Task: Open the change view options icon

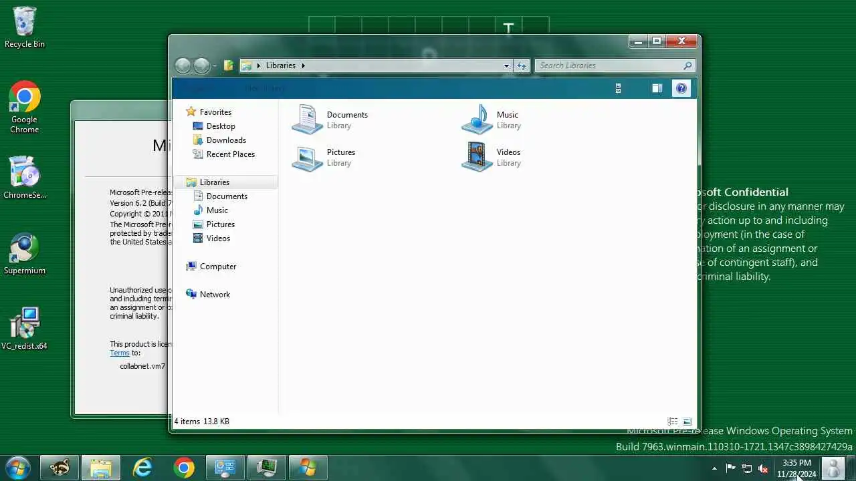Action: pos(618,88)
